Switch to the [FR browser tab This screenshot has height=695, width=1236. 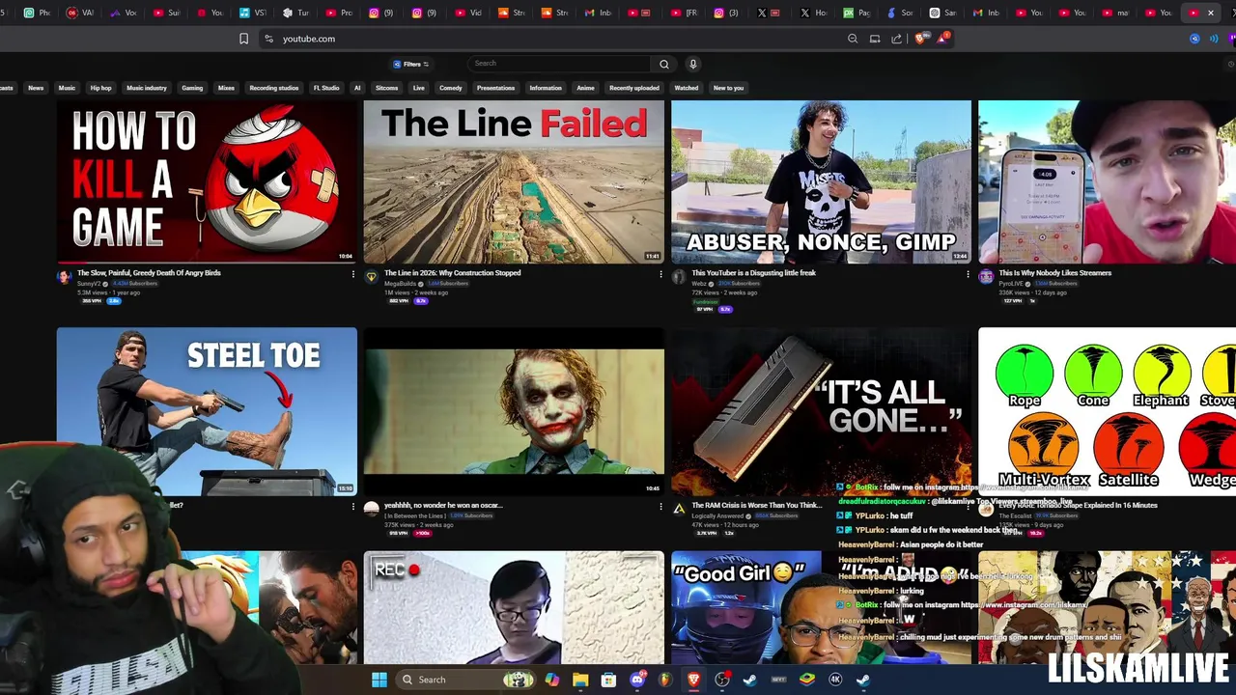(x=685, y=13)
